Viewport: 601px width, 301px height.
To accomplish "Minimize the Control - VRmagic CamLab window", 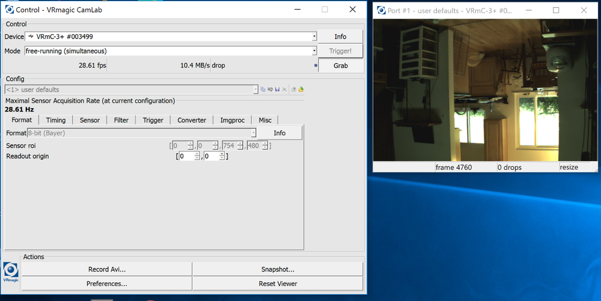I will point(297,10).
